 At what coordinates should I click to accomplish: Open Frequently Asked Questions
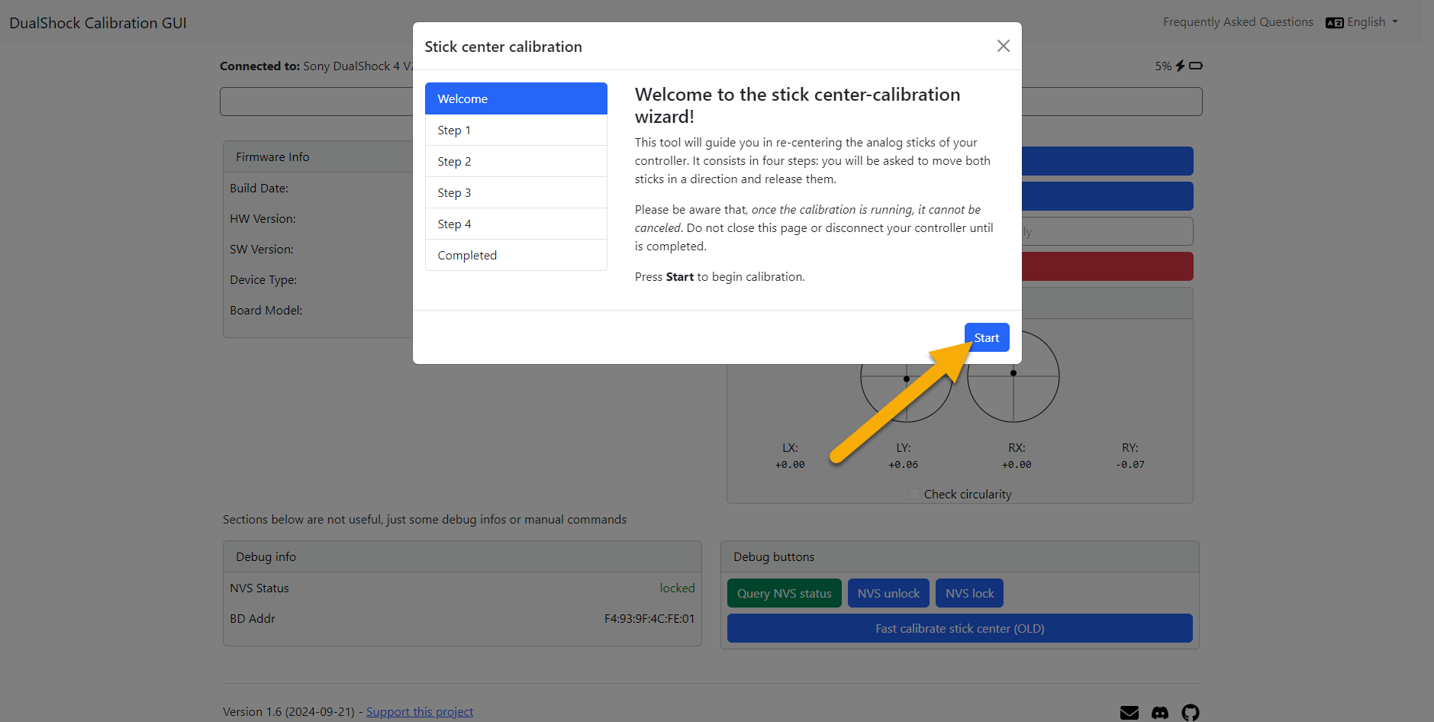[1237, 21]
